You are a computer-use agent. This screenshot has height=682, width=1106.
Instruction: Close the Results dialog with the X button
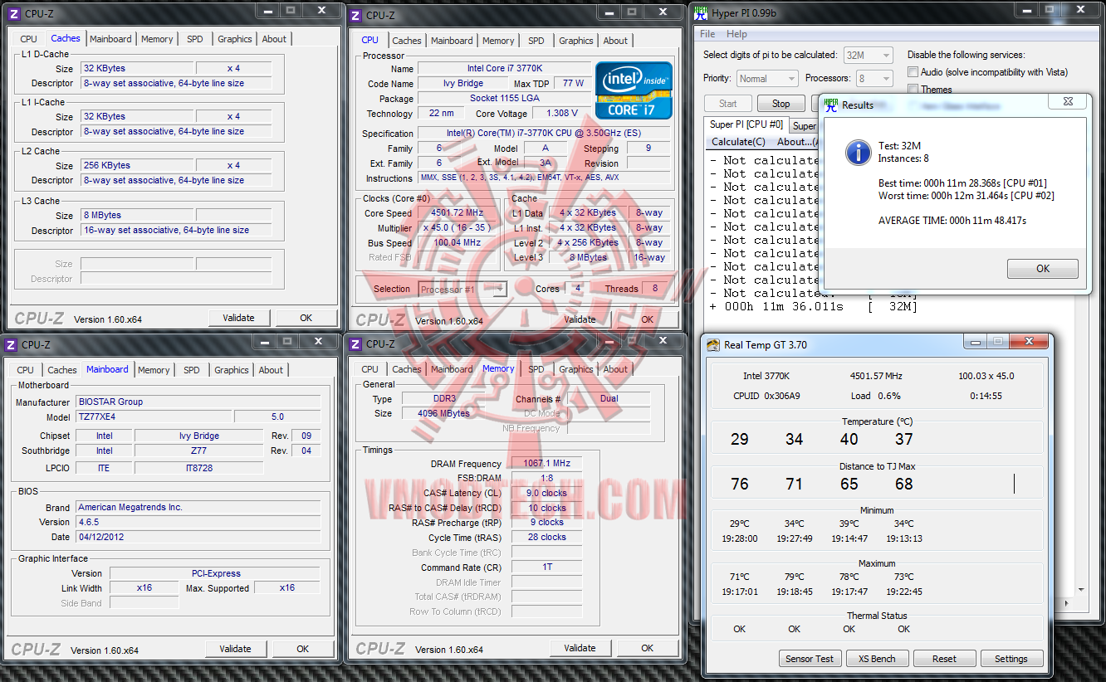pyautogui.click(x=1067, y=101)
